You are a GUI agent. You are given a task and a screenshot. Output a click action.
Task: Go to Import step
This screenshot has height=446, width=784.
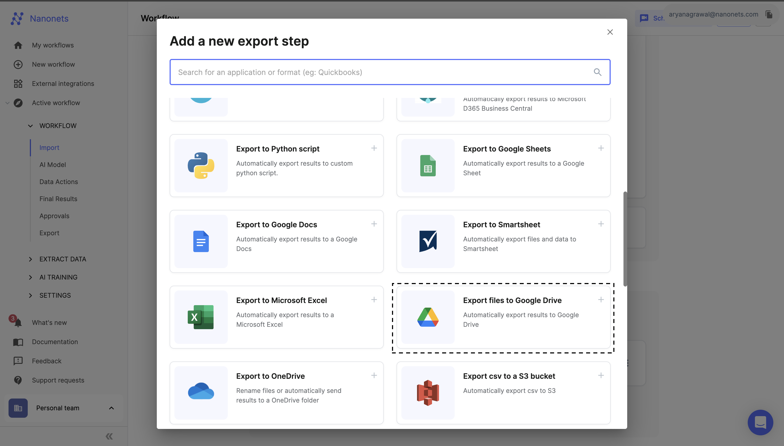pos(49,148)
